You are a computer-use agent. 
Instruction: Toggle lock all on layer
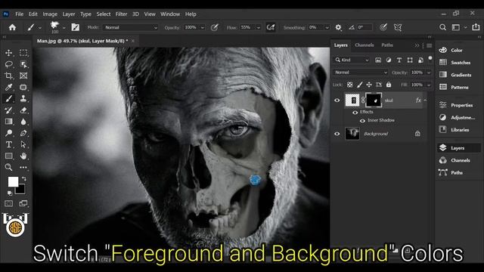(x=389, y=85)
